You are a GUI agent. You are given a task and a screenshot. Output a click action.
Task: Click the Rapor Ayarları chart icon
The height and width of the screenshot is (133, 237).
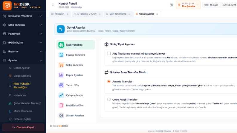(x=61, y=75)
